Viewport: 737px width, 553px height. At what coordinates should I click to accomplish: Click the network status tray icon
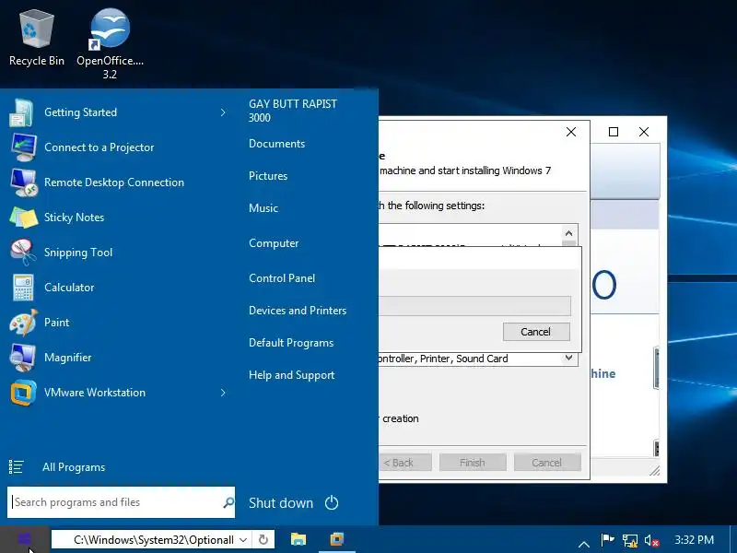point(630,540)
